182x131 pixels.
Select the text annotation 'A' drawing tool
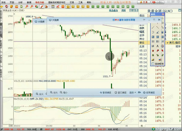(x=157, y=46)
